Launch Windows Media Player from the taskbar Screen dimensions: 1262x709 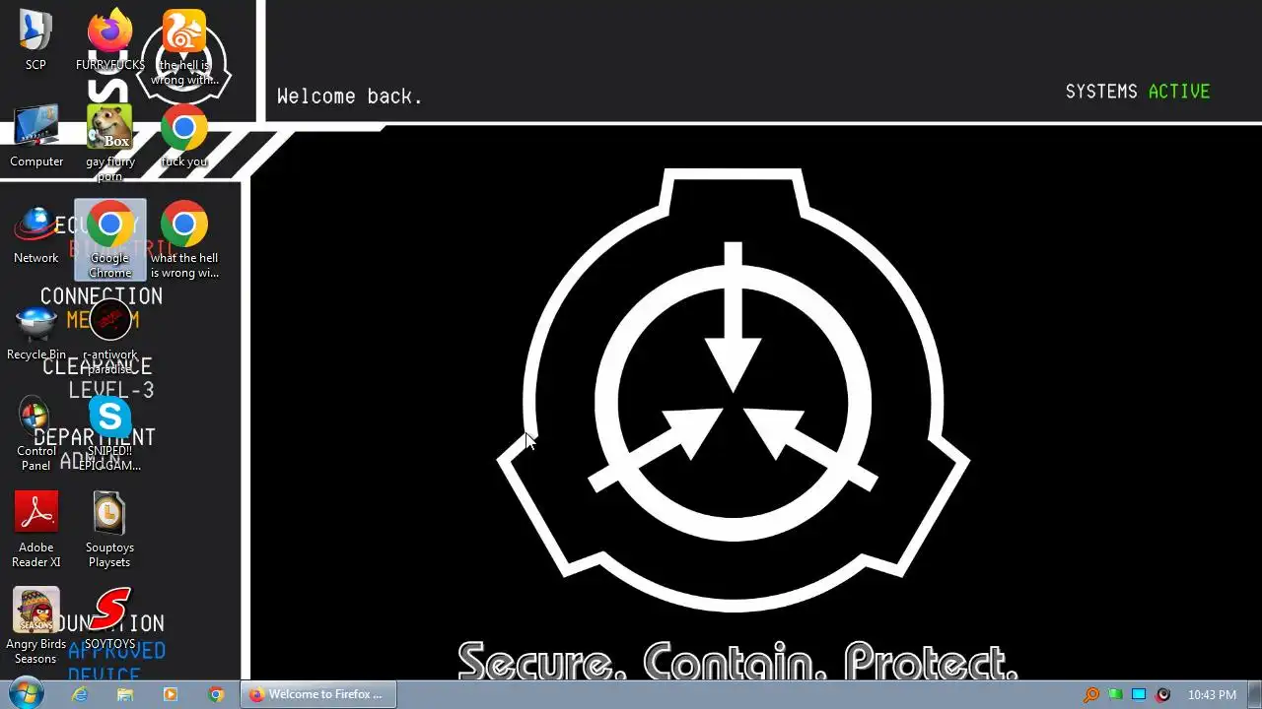coord(171,694)
